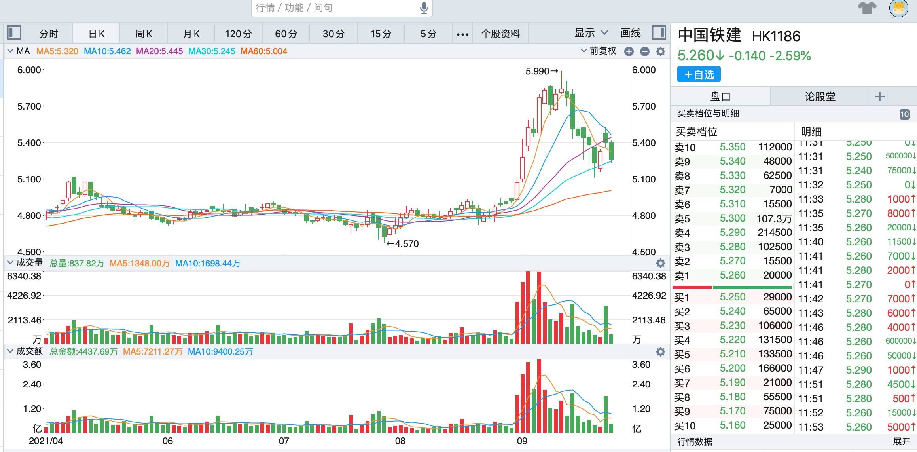Switch to 120分 timeframe
The image size is (917, 452).
point(239,34)
